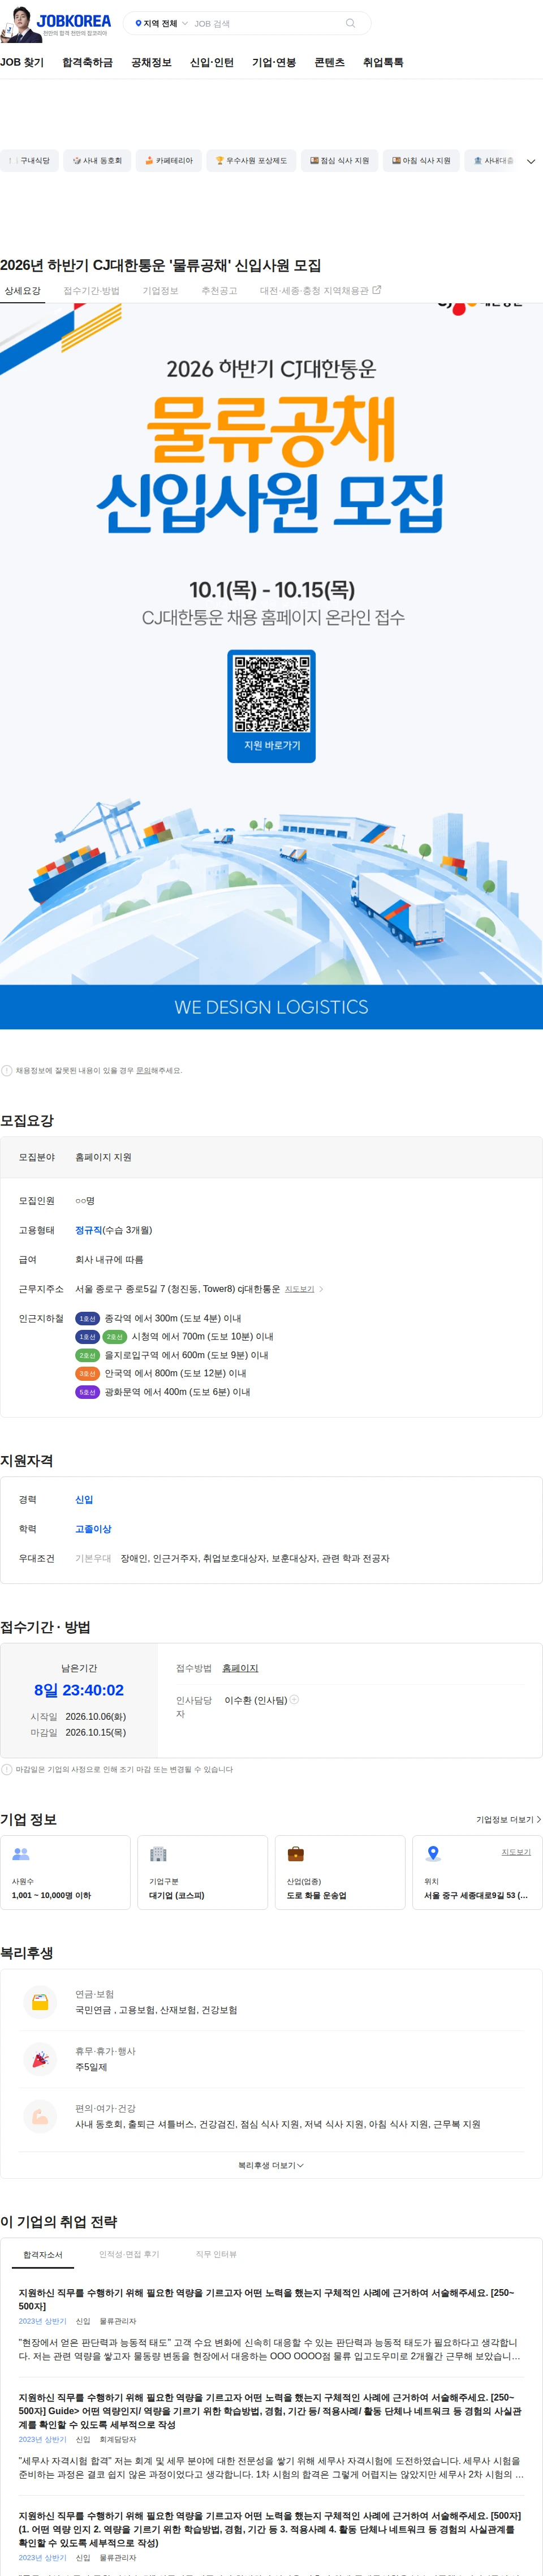Switch to the 기업정보 tab

[x=160, y=291]
